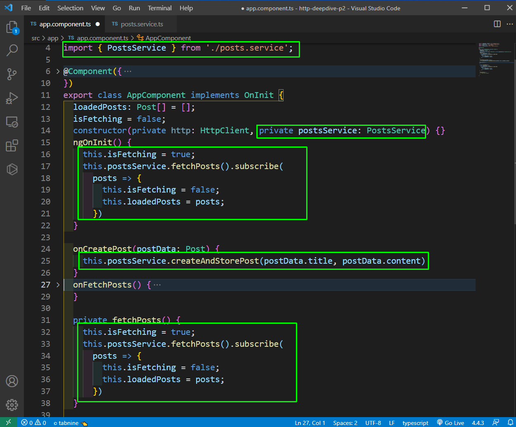Open the Edit menu
This screenshot has width=516, height=427.
[44, 8]
